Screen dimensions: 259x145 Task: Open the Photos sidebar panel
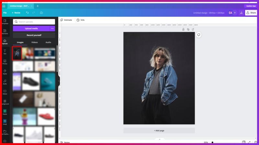(5, 62)
